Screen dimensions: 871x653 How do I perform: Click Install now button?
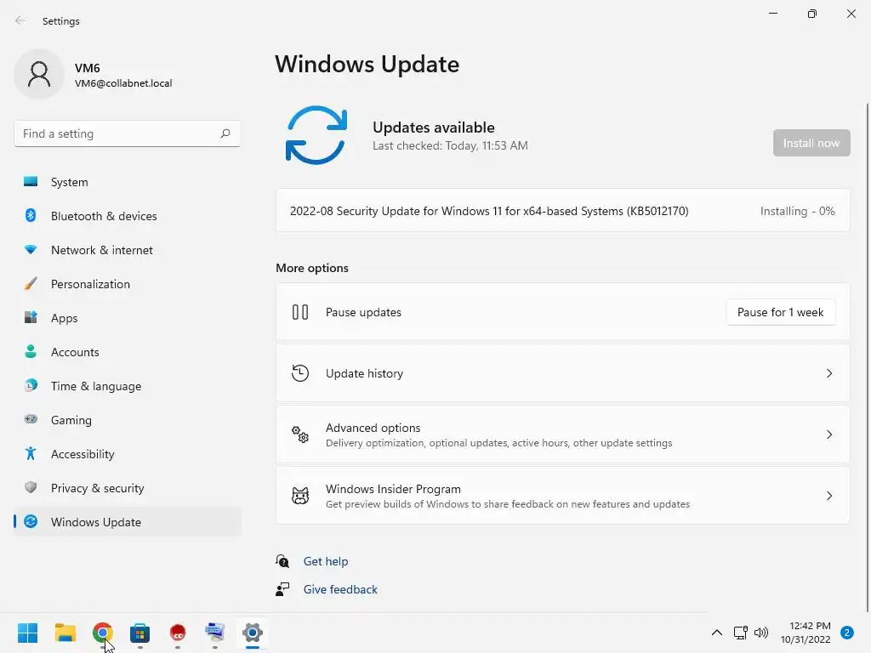tap(811, 143)
